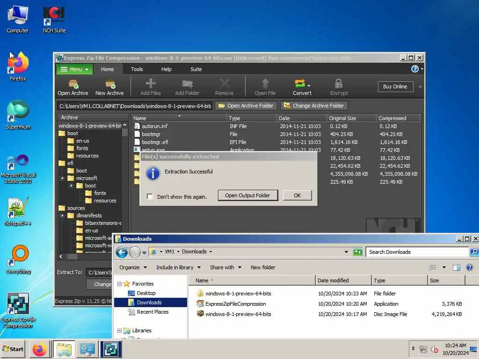The width and height of the screenshot is (479, 359).
Task: Select the Supermium desktop shortcut
Action: (18, 115)
